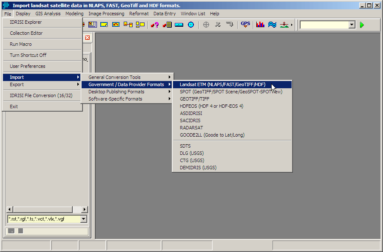Click the red cross landscape icon
This screenshot has height=252, width=383.
pyautogui.click(x=284, y=25)
